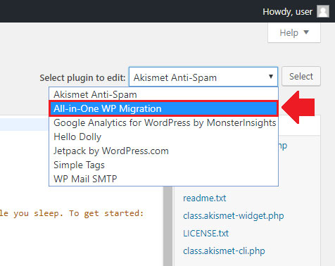This screenshot has width=335, height=266.
Task: Choose All-in-One WP Migration option
Action: pyautogui.click(x=163, y=108)
